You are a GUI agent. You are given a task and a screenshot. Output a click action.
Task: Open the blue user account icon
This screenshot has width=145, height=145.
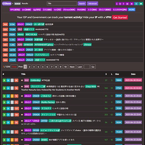click(x=136, y=4)
